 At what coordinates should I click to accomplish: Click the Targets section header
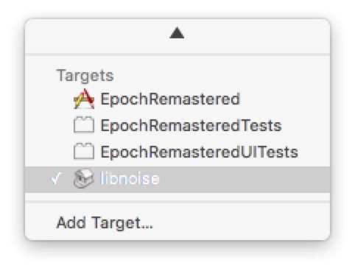pos(85,76)
